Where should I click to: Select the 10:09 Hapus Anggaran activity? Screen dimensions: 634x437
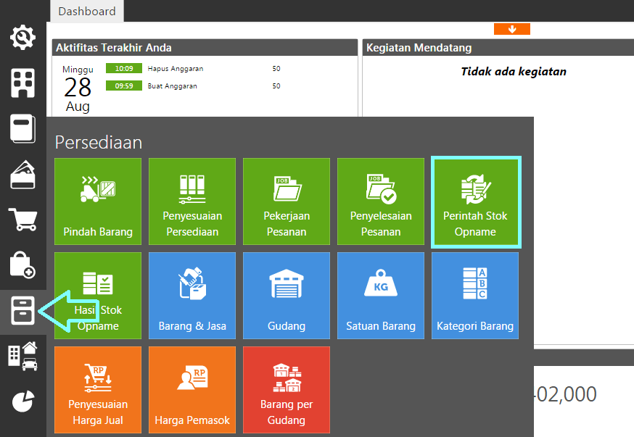[x=193, y=68]
